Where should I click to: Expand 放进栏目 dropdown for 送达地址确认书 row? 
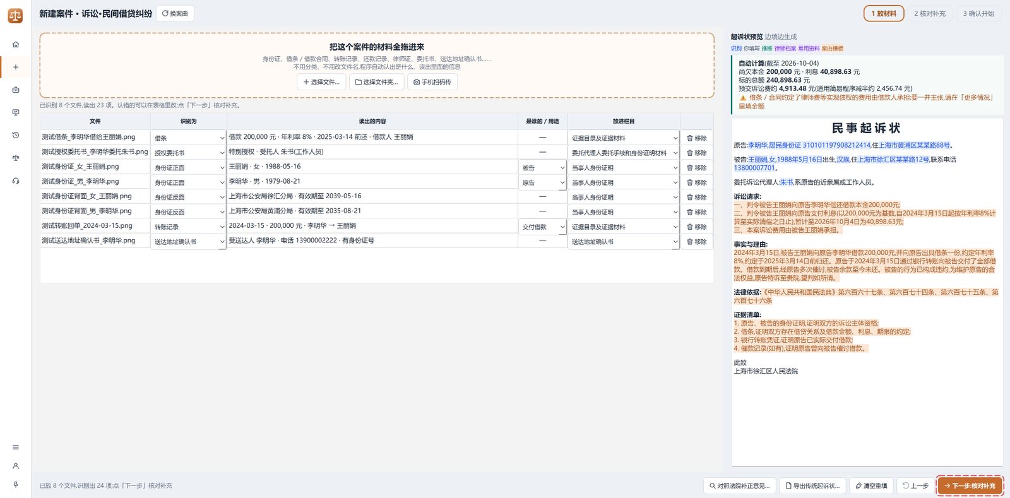[x=624, y=242]
